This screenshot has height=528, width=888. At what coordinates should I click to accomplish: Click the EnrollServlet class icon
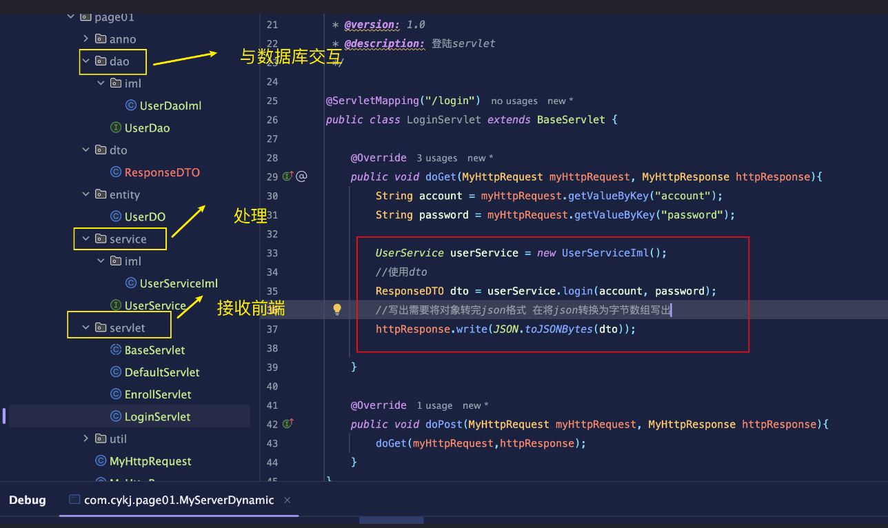coord(116,394)
